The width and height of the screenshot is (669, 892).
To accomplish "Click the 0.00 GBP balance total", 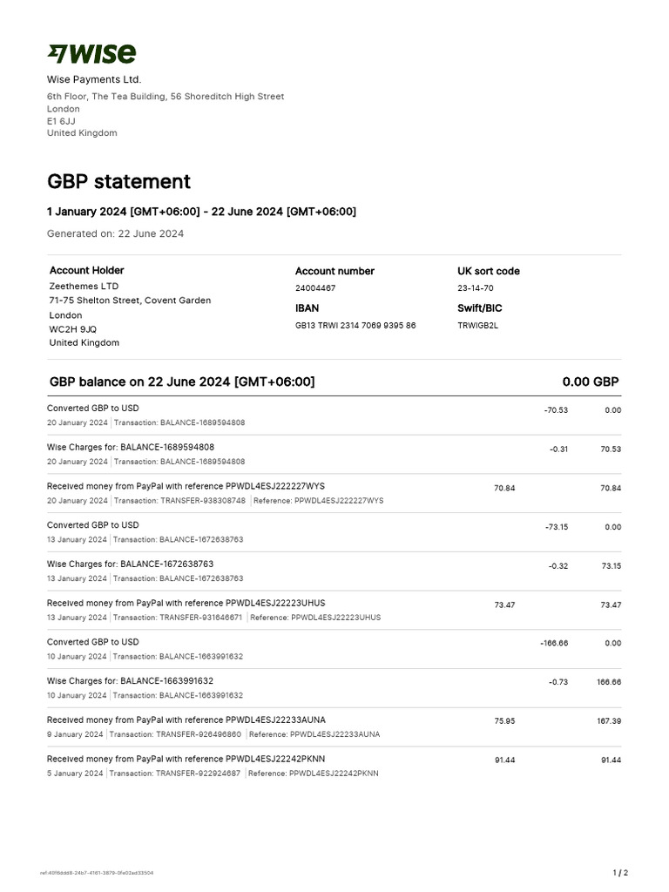I will (x=591, y=382).
